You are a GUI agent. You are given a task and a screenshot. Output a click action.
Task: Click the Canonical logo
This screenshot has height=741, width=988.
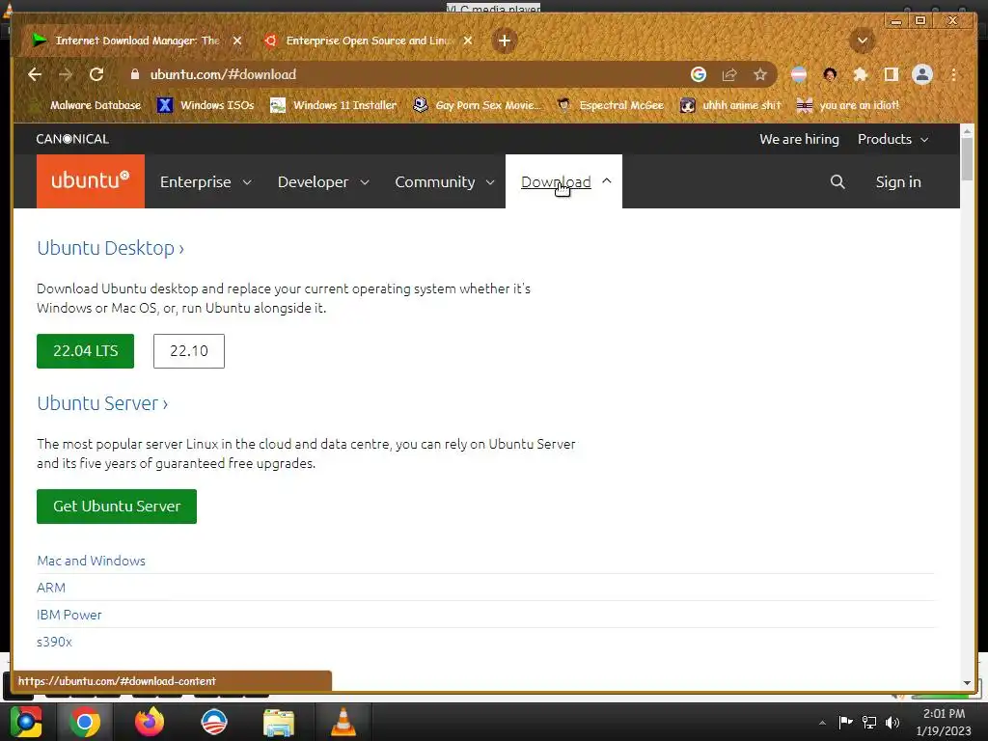pos(72,139)
